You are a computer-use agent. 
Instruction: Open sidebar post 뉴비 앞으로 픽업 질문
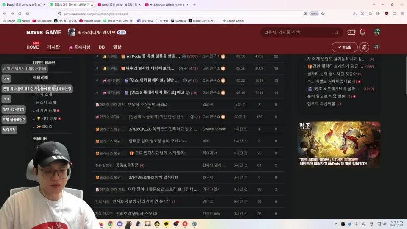click(x=327, y=96)
